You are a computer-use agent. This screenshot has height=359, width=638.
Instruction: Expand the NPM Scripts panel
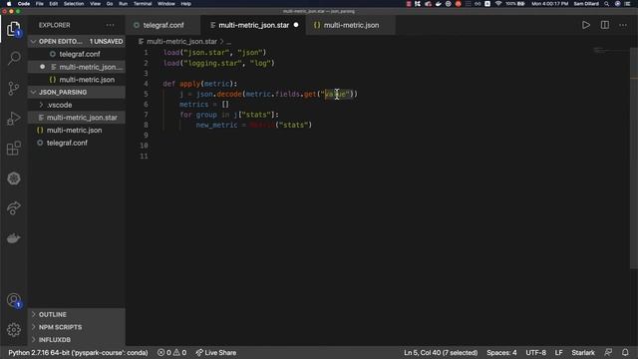pos(76,327)
